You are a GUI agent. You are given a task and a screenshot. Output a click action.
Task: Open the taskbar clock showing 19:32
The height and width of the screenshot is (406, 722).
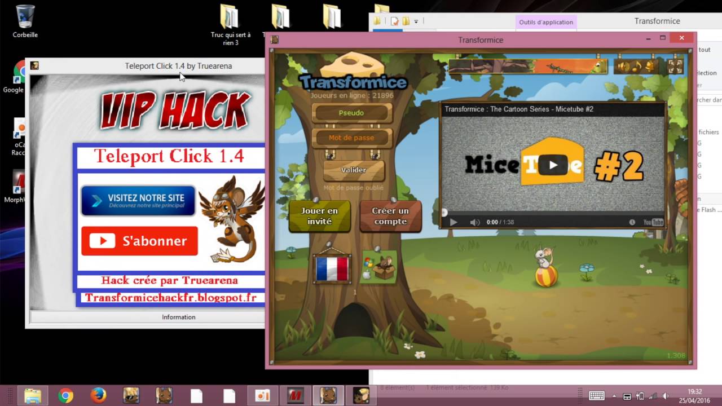tap(695, 396)
